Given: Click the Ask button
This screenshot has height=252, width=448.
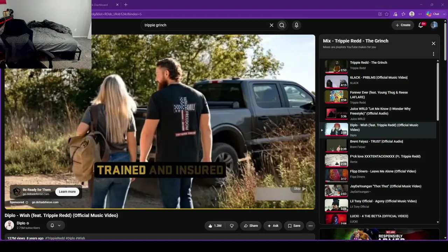Looking at the screenshot, I should (273, 226).
